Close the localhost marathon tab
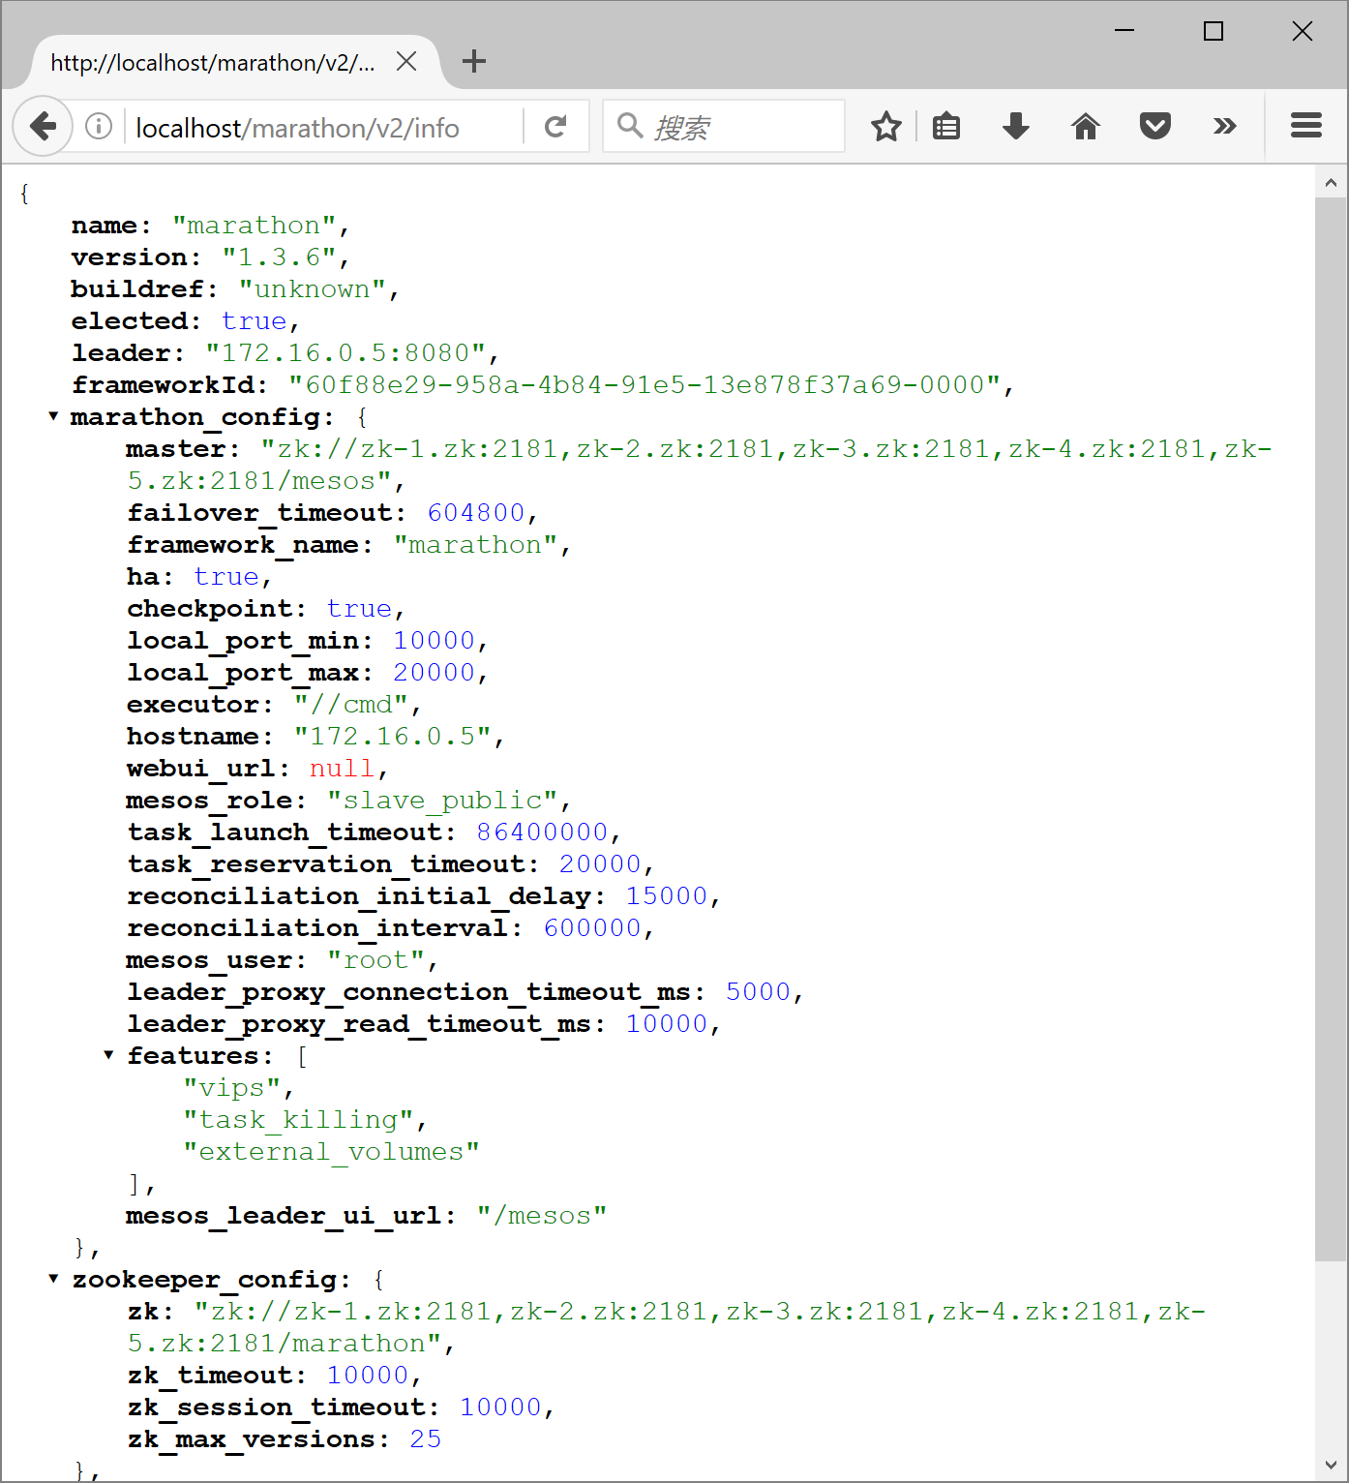The image size is (1349, 1483). click(406, 61)
